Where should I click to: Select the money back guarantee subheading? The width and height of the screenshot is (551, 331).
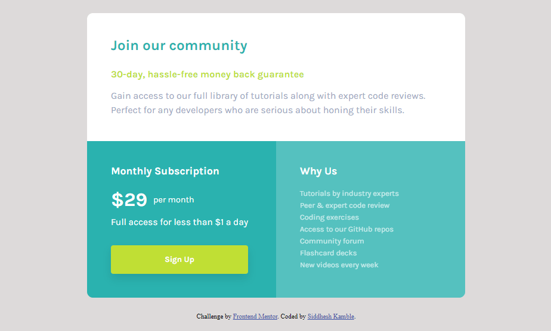click(208, 74)
